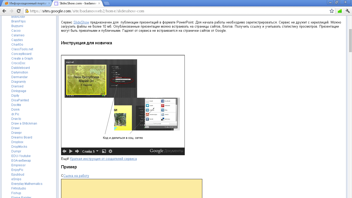Select Capzles in sidebar list
352x198 pixels.
tap(17, 40)
